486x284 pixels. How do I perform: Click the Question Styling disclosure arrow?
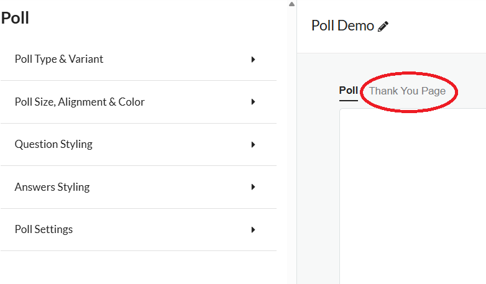[253, 144]
